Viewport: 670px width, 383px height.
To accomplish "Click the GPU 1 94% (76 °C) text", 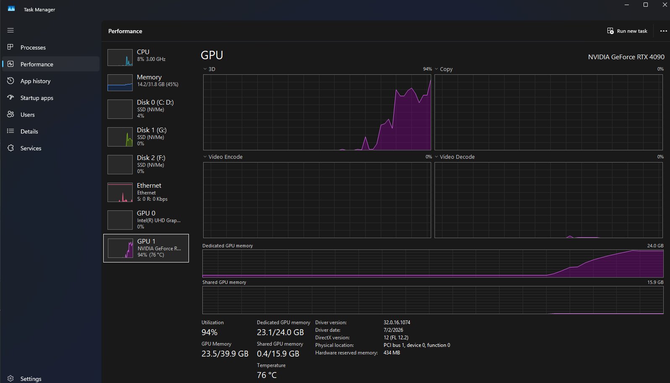I will coord(151,255).
